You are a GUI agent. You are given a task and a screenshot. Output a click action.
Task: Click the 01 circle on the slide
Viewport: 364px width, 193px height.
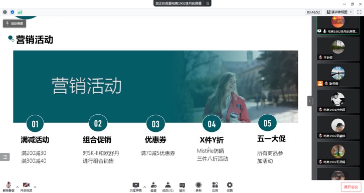pos(35,124)
